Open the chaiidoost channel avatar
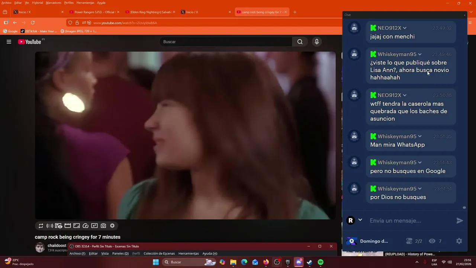This screenshot has height=268, width=476. tap(40, 248)
